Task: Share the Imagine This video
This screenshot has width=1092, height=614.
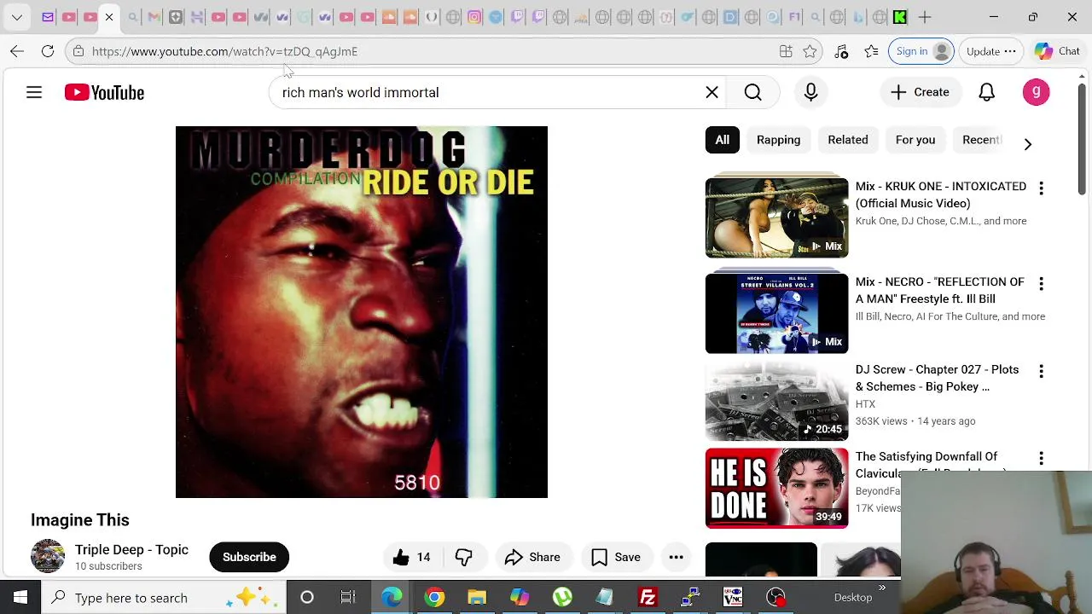Action: (x=532, y=557)
